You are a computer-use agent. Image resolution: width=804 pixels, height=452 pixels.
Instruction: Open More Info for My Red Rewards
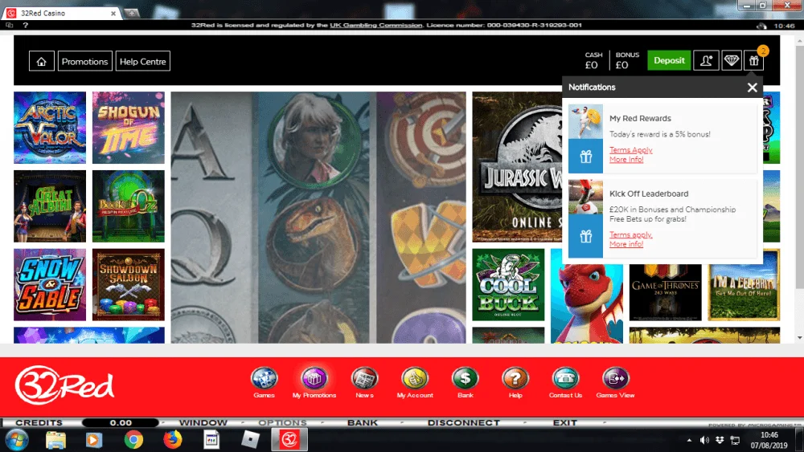click(626, 159)
